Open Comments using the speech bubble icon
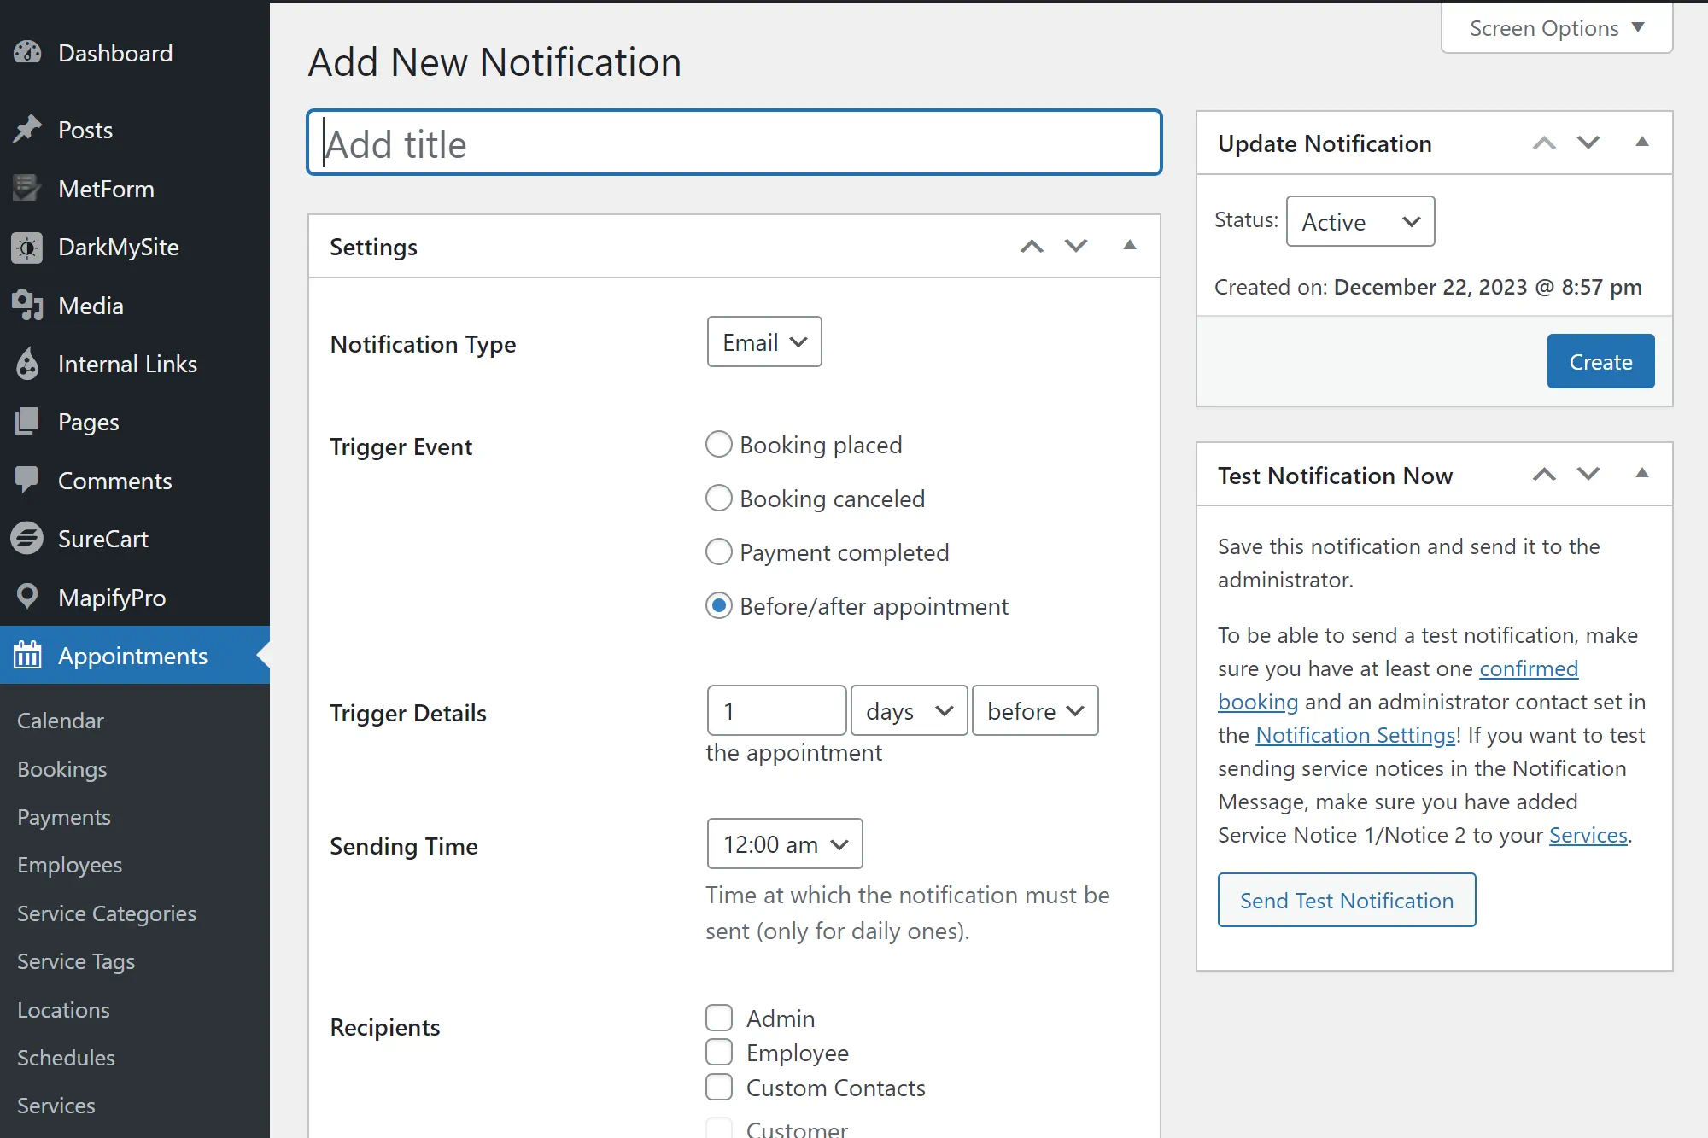Screen dimensions: 1708x1138 coord(27,481)
